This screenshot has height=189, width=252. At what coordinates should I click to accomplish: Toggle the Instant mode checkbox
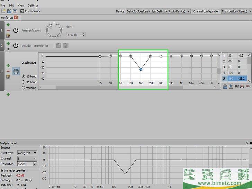pyautogui.click(x=22, y=11)
